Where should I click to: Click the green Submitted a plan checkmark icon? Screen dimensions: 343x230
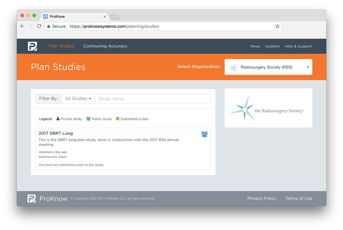click(117, 119)
